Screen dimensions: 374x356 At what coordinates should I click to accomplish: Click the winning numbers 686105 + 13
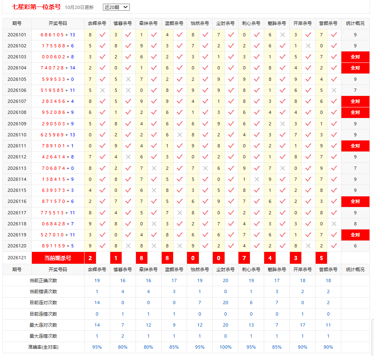click(x=58, y=35)
